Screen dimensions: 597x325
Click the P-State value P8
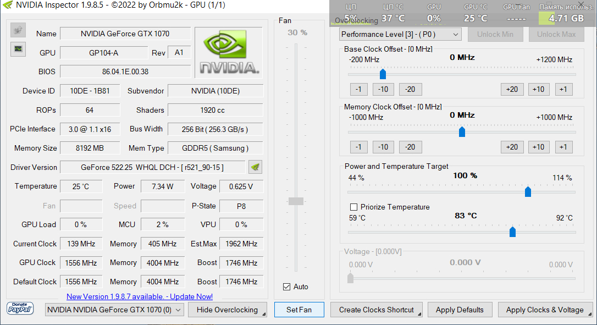pos(241,206)
